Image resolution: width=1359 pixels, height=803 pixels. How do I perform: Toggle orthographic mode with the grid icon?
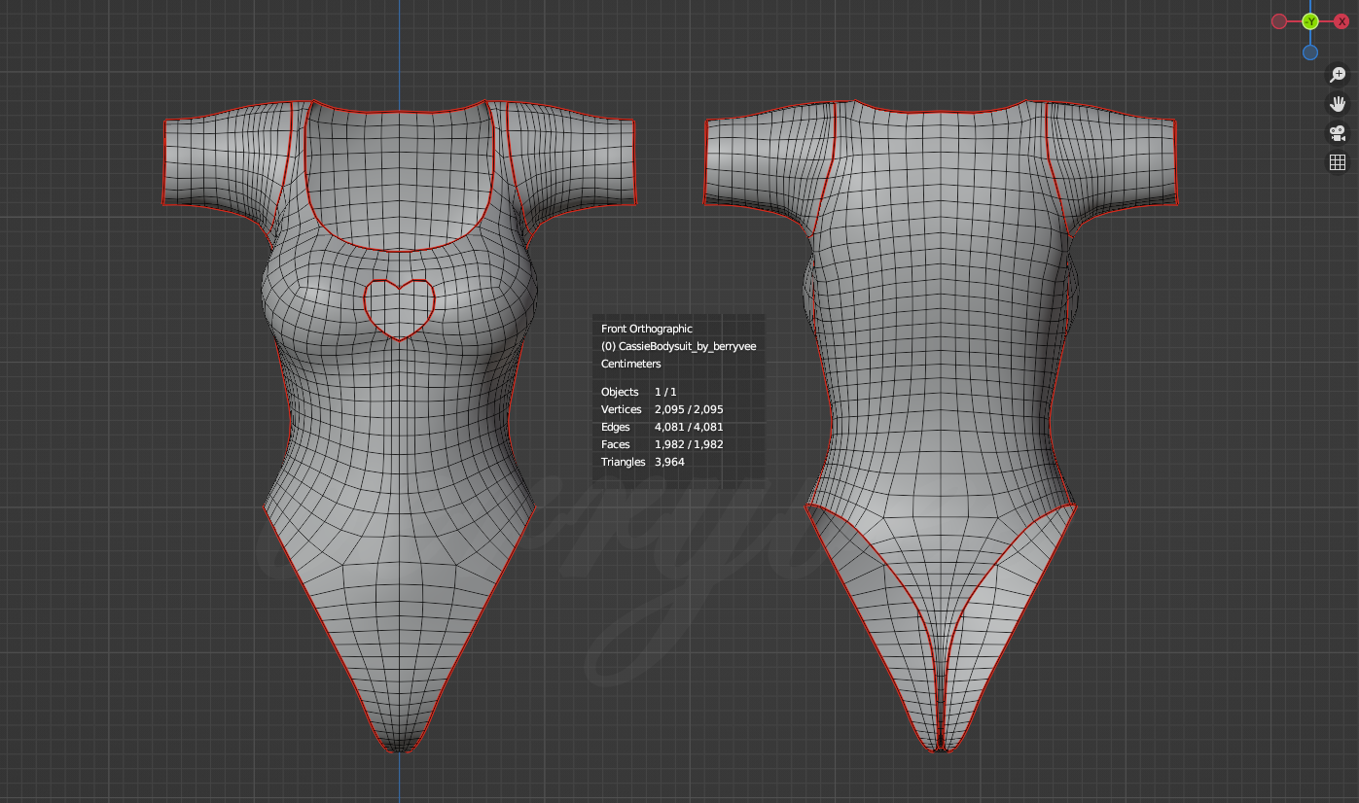[1338, 161]
